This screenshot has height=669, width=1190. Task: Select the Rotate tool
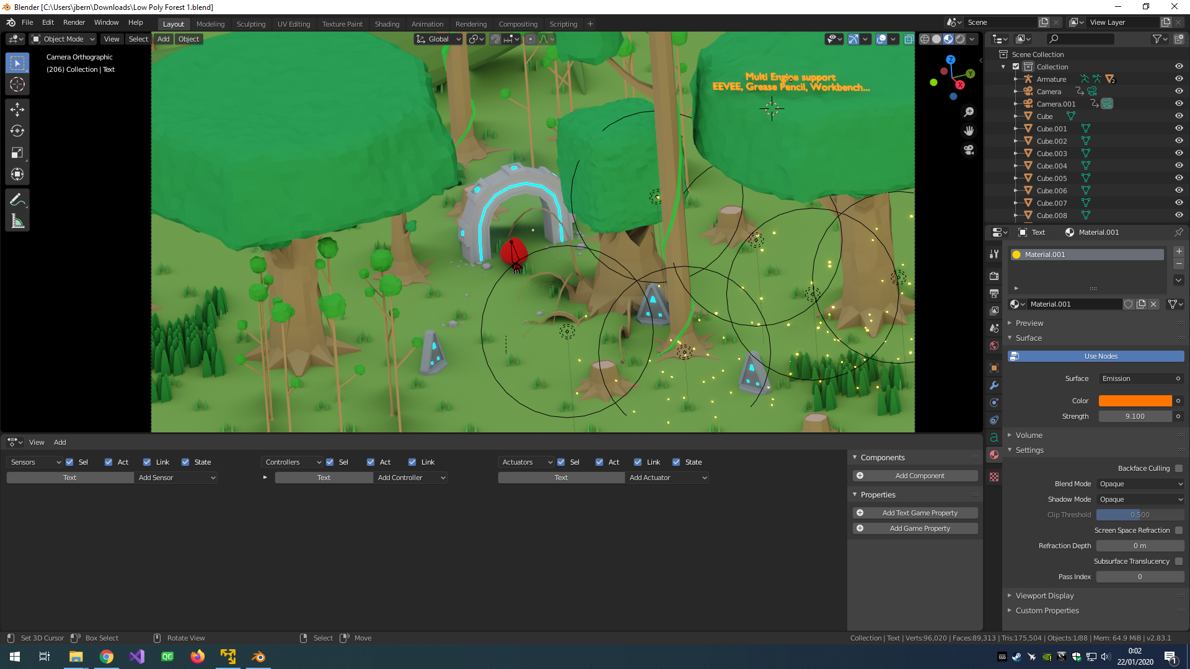(17, 131)
